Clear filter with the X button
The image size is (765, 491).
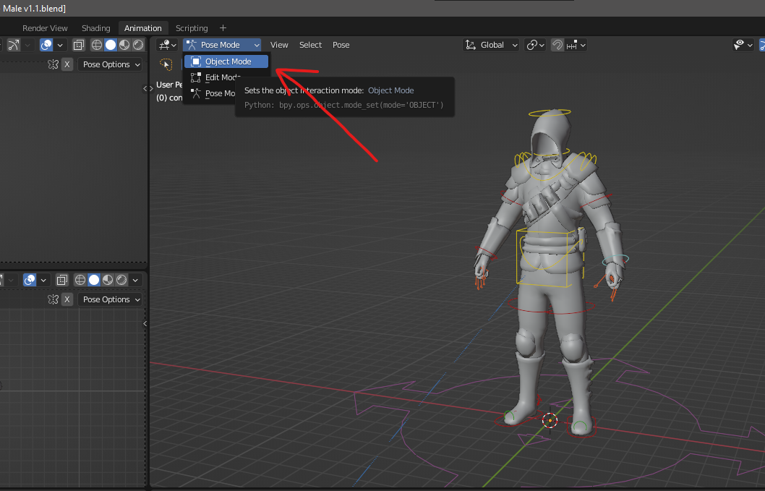click(x=67, y=64)
